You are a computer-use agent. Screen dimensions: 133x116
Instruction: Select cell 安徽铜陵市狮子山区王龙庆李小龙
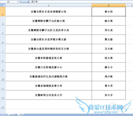tap(49, 30)
